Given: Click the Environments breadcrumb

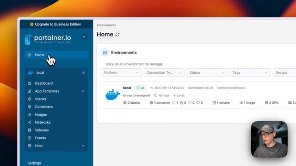Looking at the screenshot, I should tap(106, 25).
